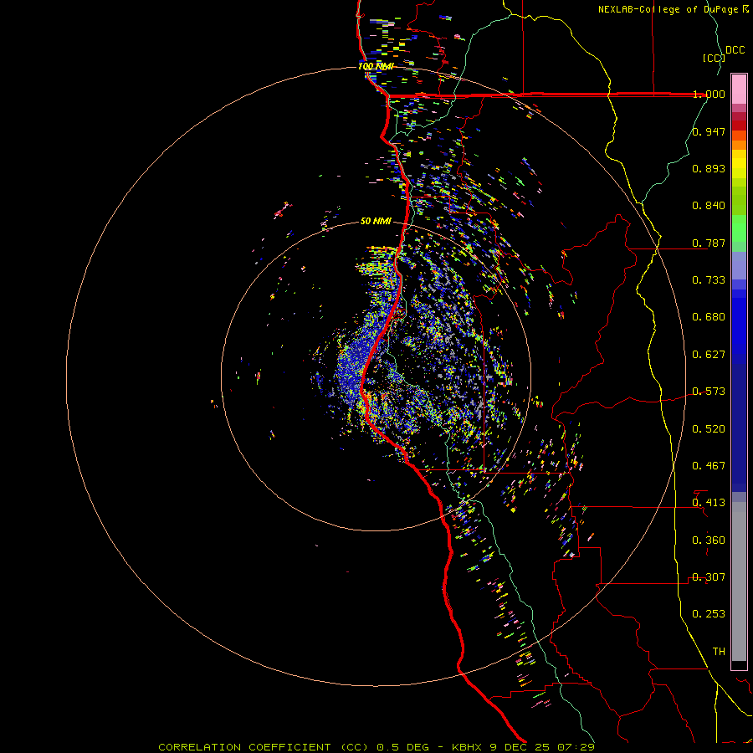Click the 0.253 value on the scale

tap(709, 614)
